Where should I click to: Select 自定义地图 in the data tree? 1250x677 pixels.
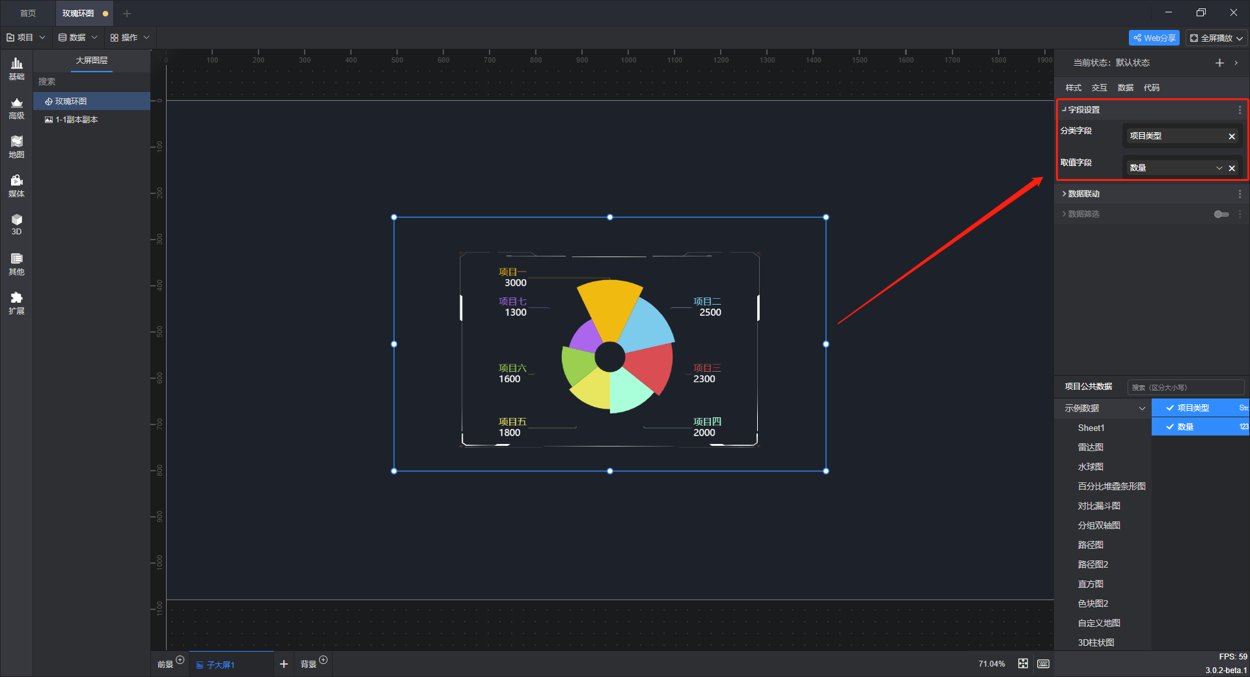click(1099, 623)
